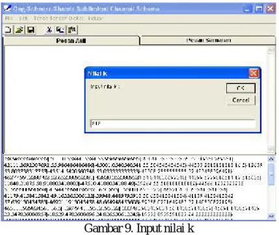Click the Paste clipboard toolbar icon
Image resolution: width=279 pixels, height=235 pixels.
[x=72, y=30]
